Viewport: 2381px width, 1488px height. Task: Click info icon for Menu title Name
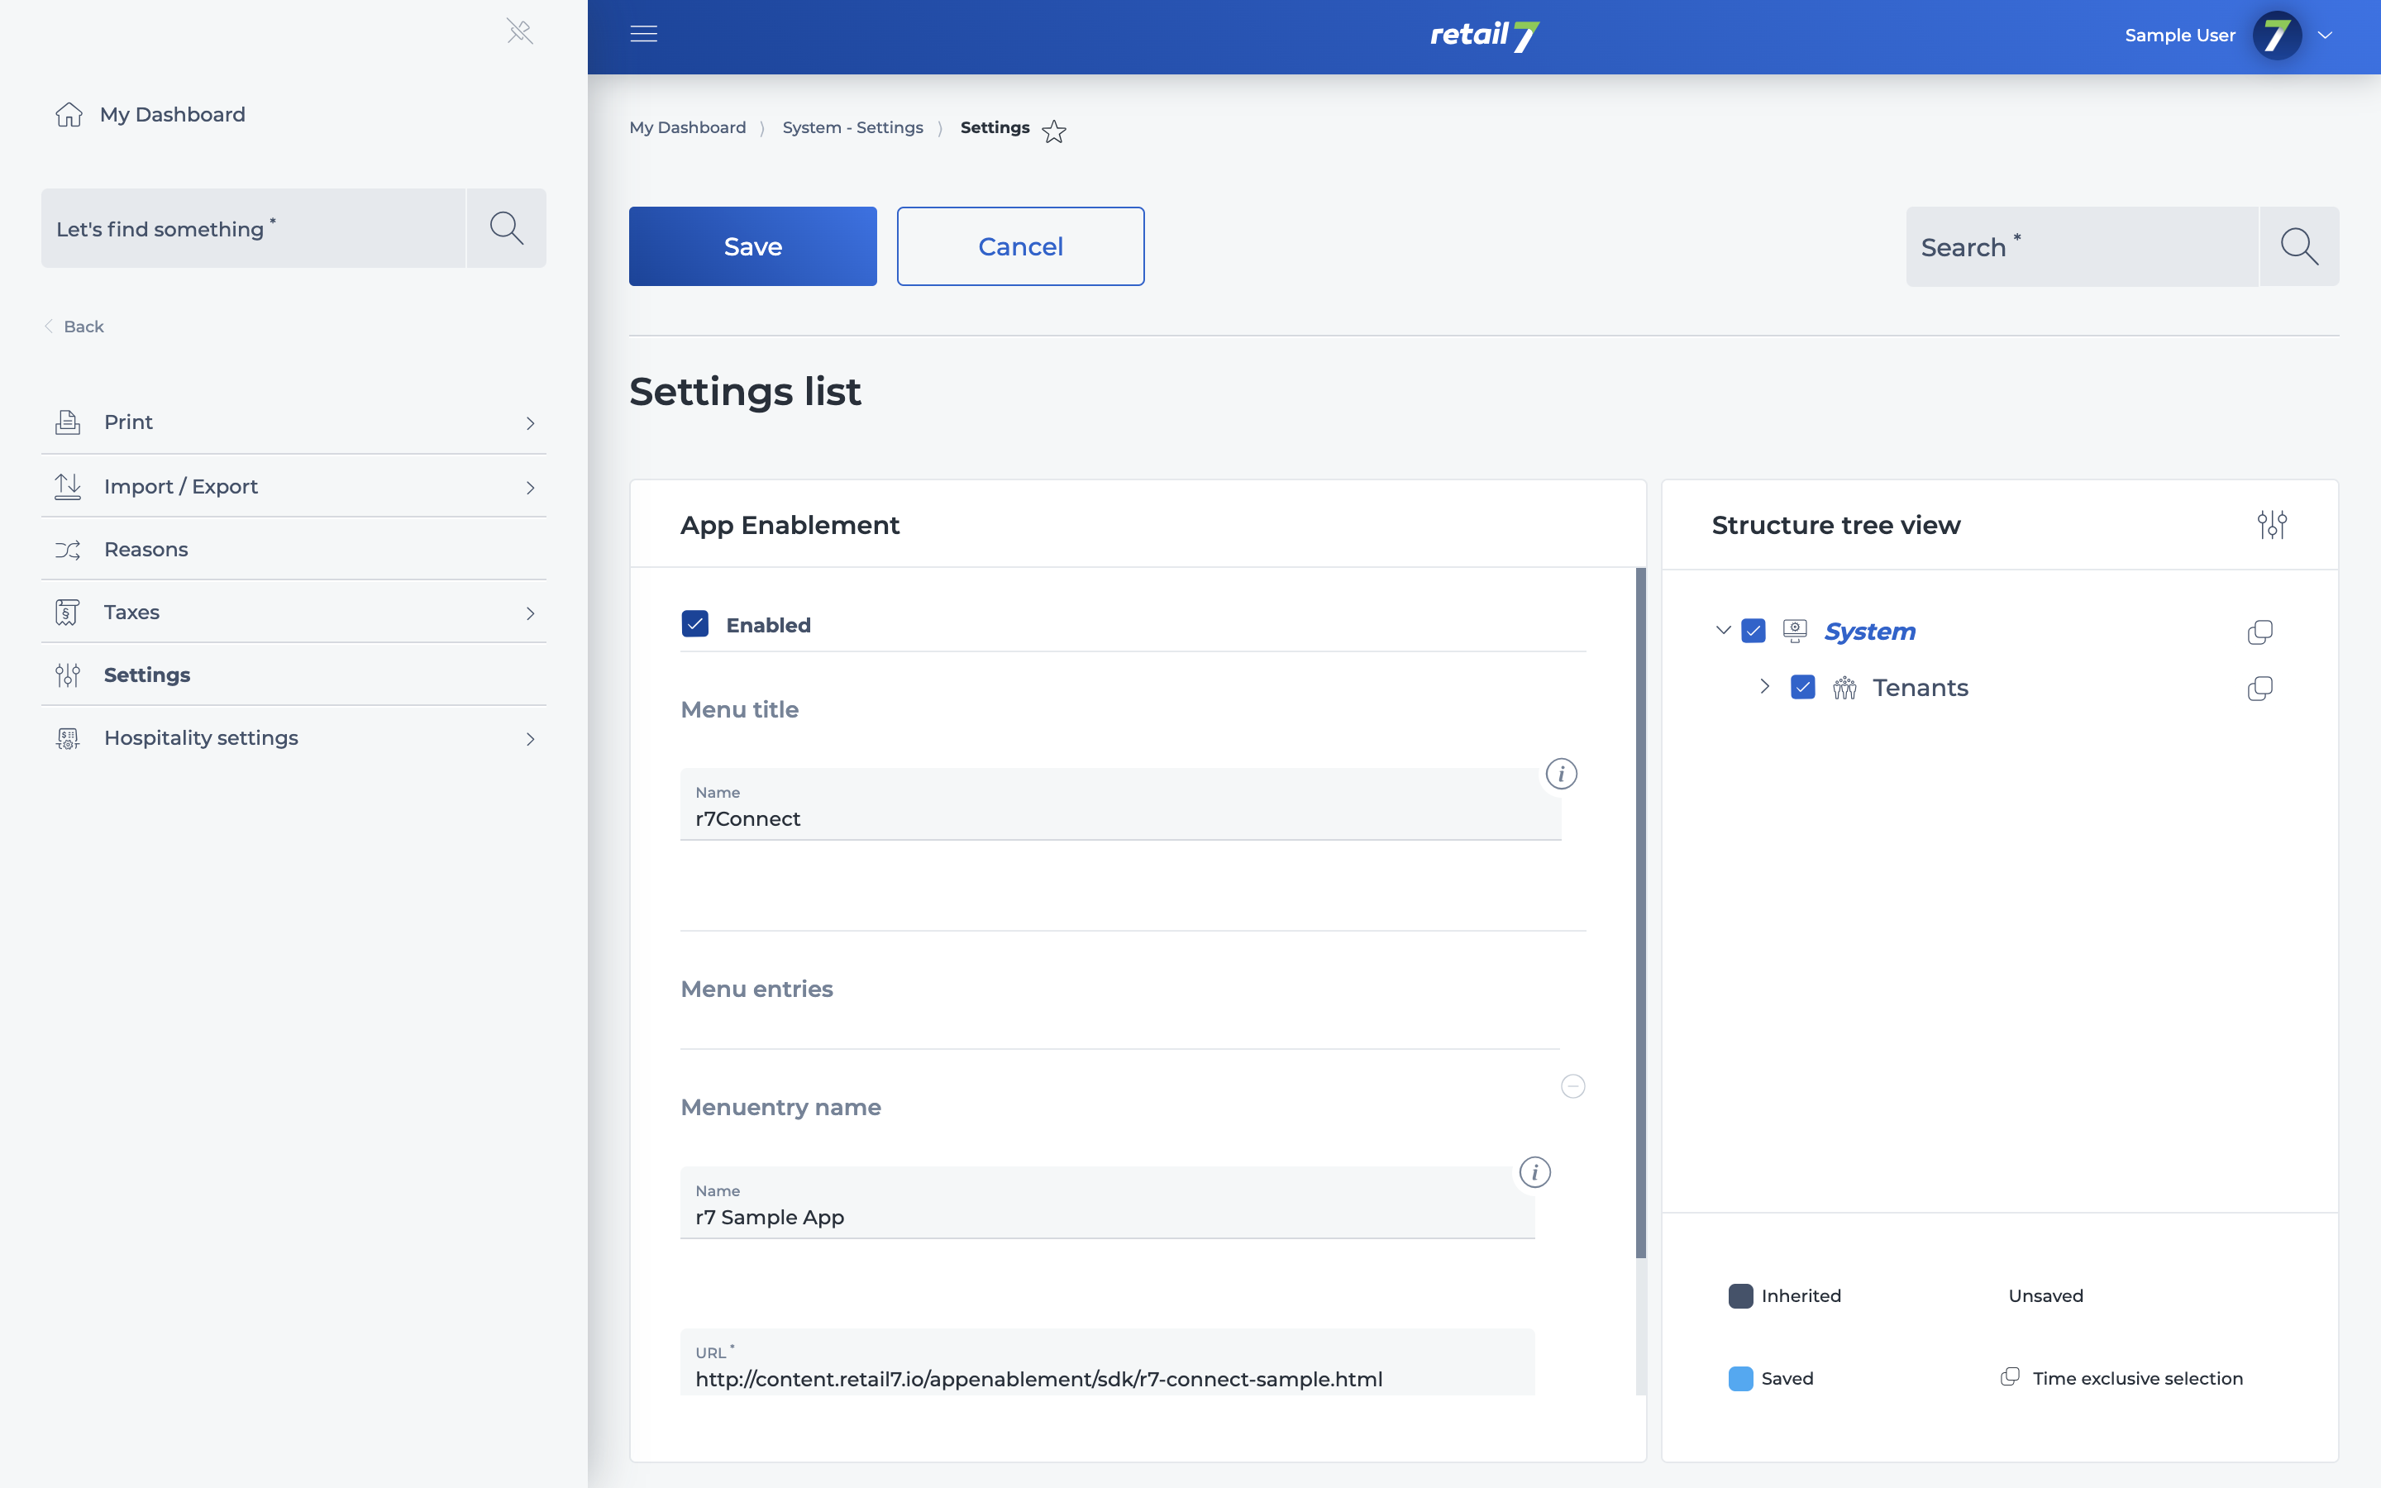click(x=1562, y=774)
